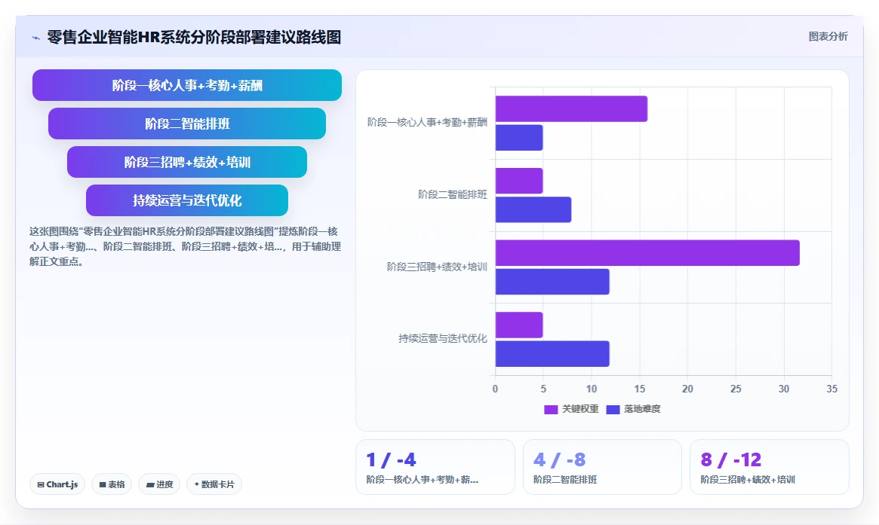
Task: Click the y-axis label 阶段二智能排班
Action: point(453,194)
